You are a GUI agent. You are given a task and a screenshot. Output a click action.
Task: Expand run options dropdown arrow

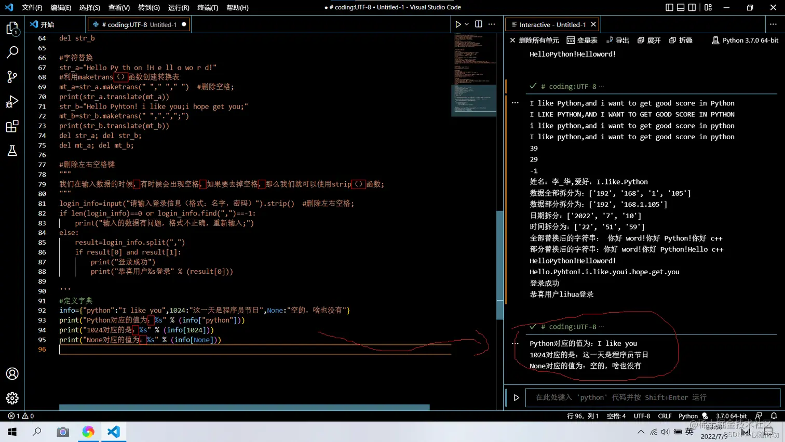[467, 24]
